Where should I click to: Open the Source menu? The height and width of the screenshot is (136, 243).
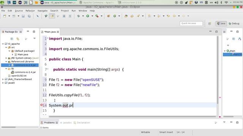click(19, 11)
